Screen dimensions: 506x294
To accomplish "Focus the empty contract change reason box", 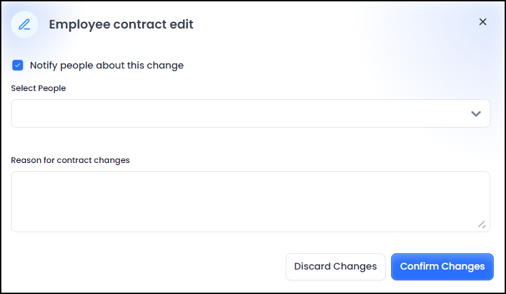I will coord(250,201).
